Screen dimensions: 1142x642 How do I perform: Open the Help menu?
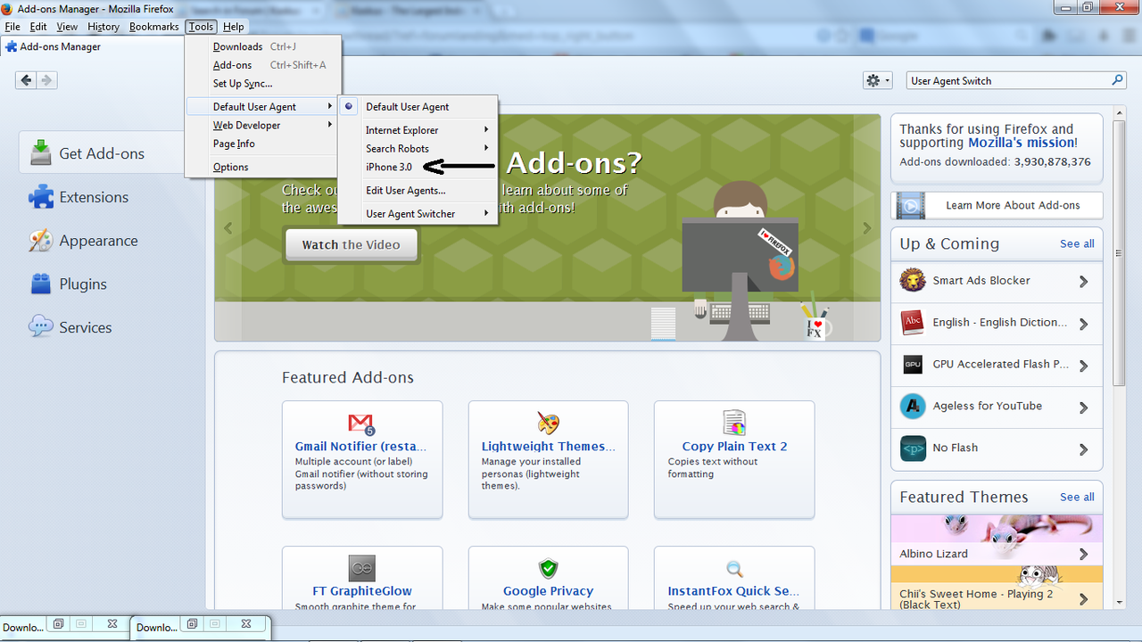234,27
